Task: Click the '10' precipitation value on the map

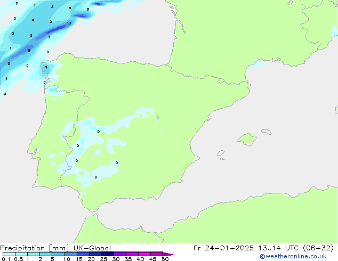Action: click(x=69, y=23)
